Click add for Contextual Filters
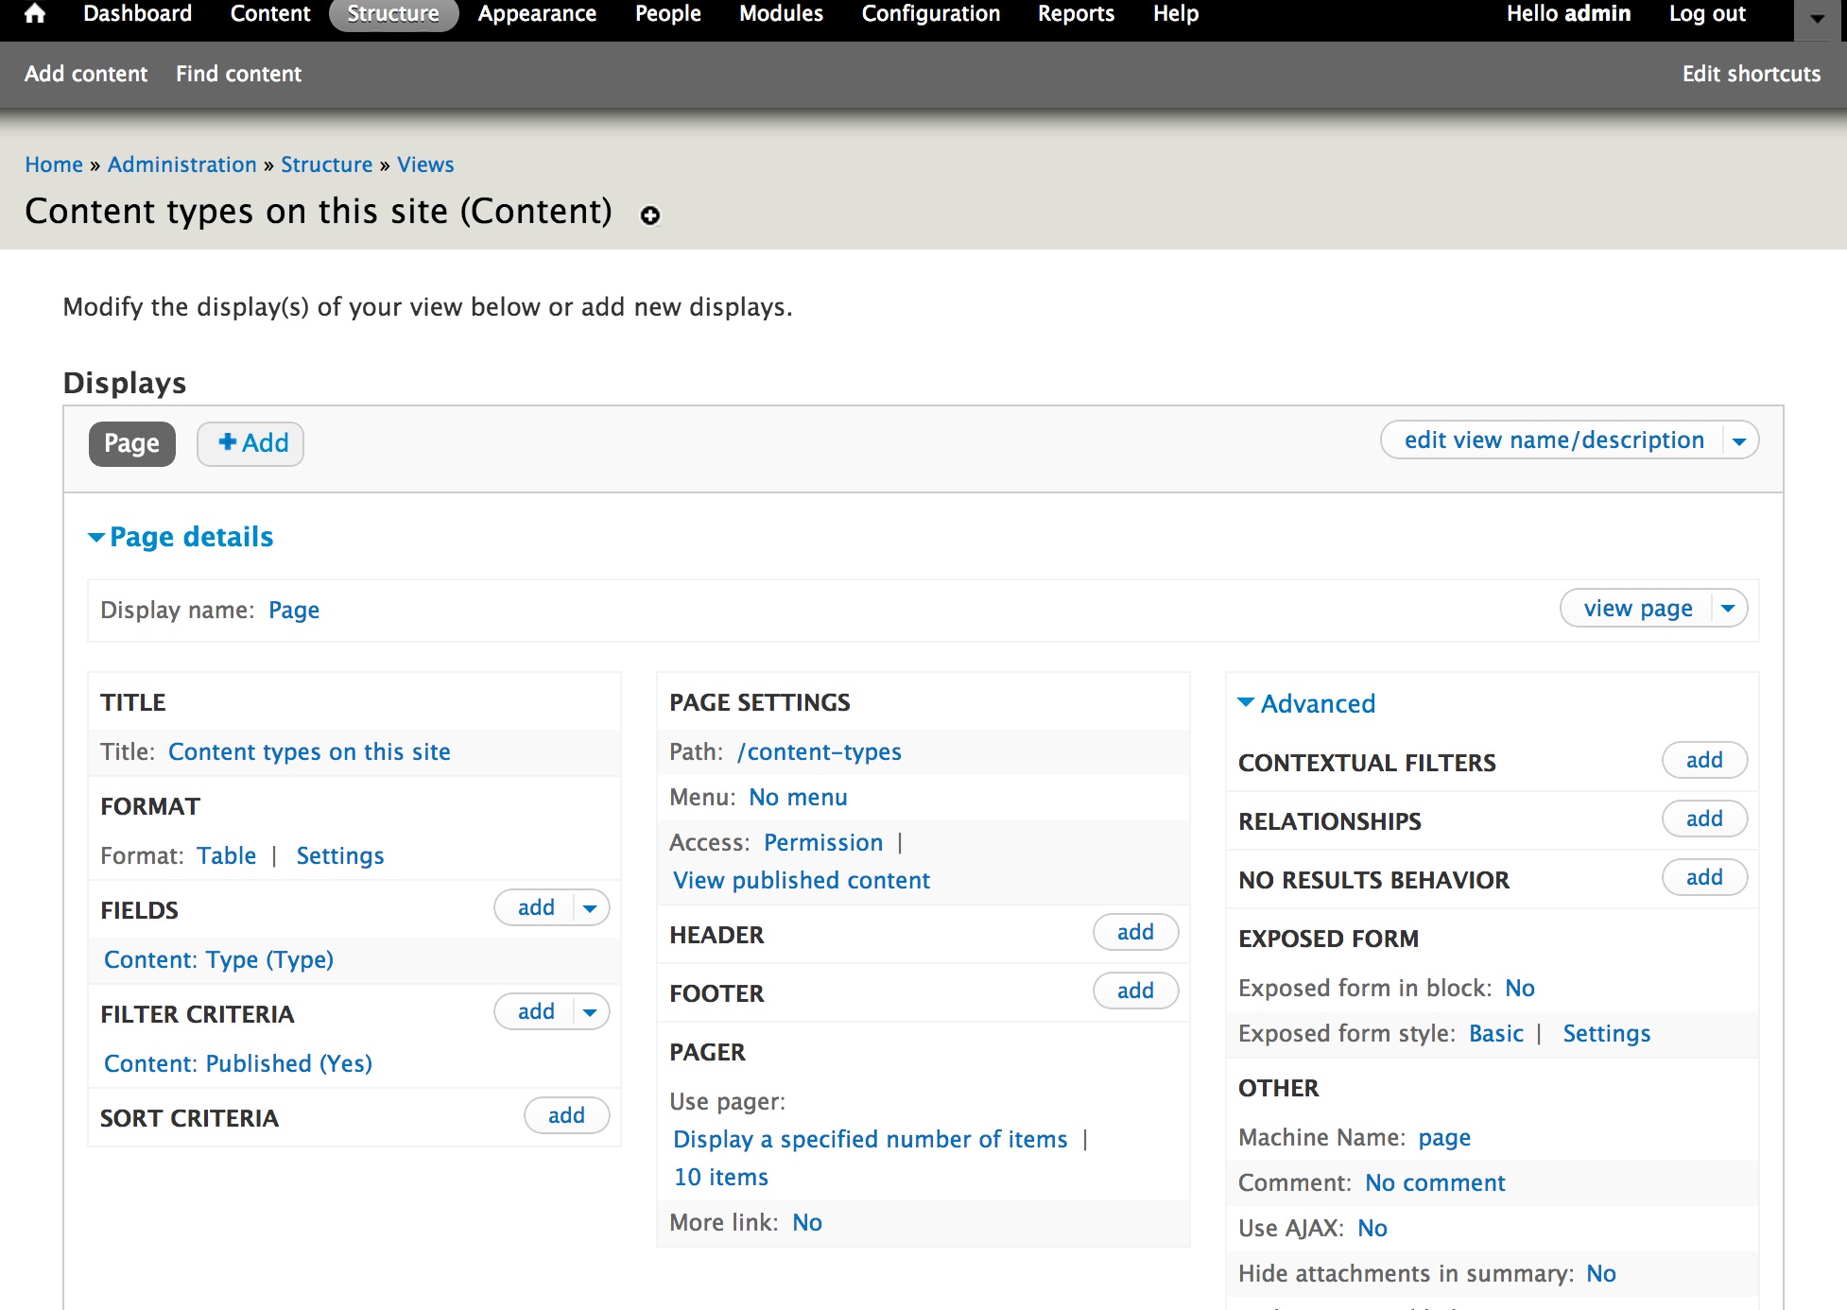The image size is (1847, 1310). tap(1703, 760)
